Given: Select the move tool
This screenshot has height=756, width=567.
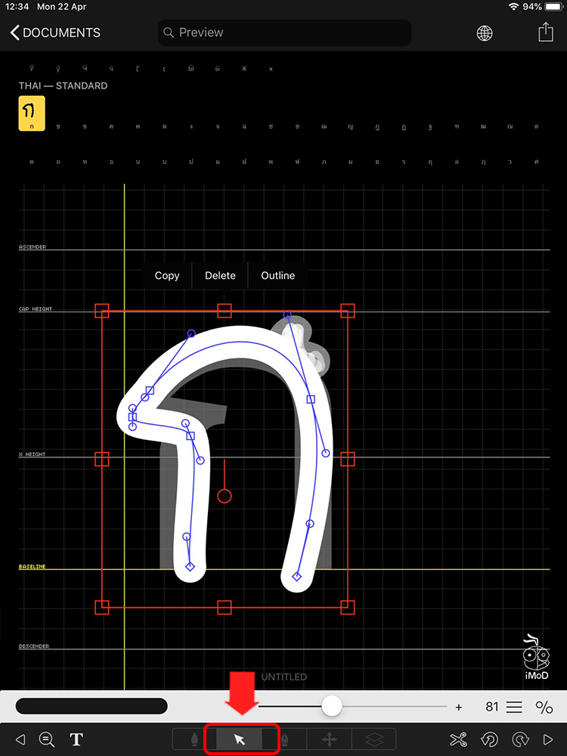Looking at the screenshot, I should (330, 739).
